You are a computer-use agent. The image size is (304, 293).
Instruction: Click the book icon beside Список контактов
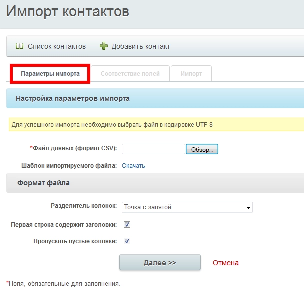tap(20, 46)
